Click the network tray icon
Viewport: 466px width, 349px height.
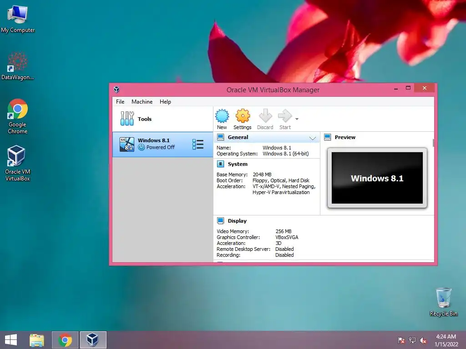point(412,340)
